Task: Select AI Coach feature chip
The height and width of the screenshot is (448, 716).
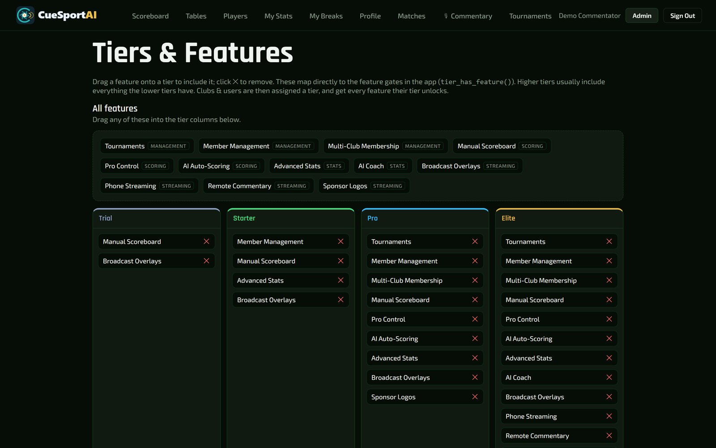Action: pos(383,166)
